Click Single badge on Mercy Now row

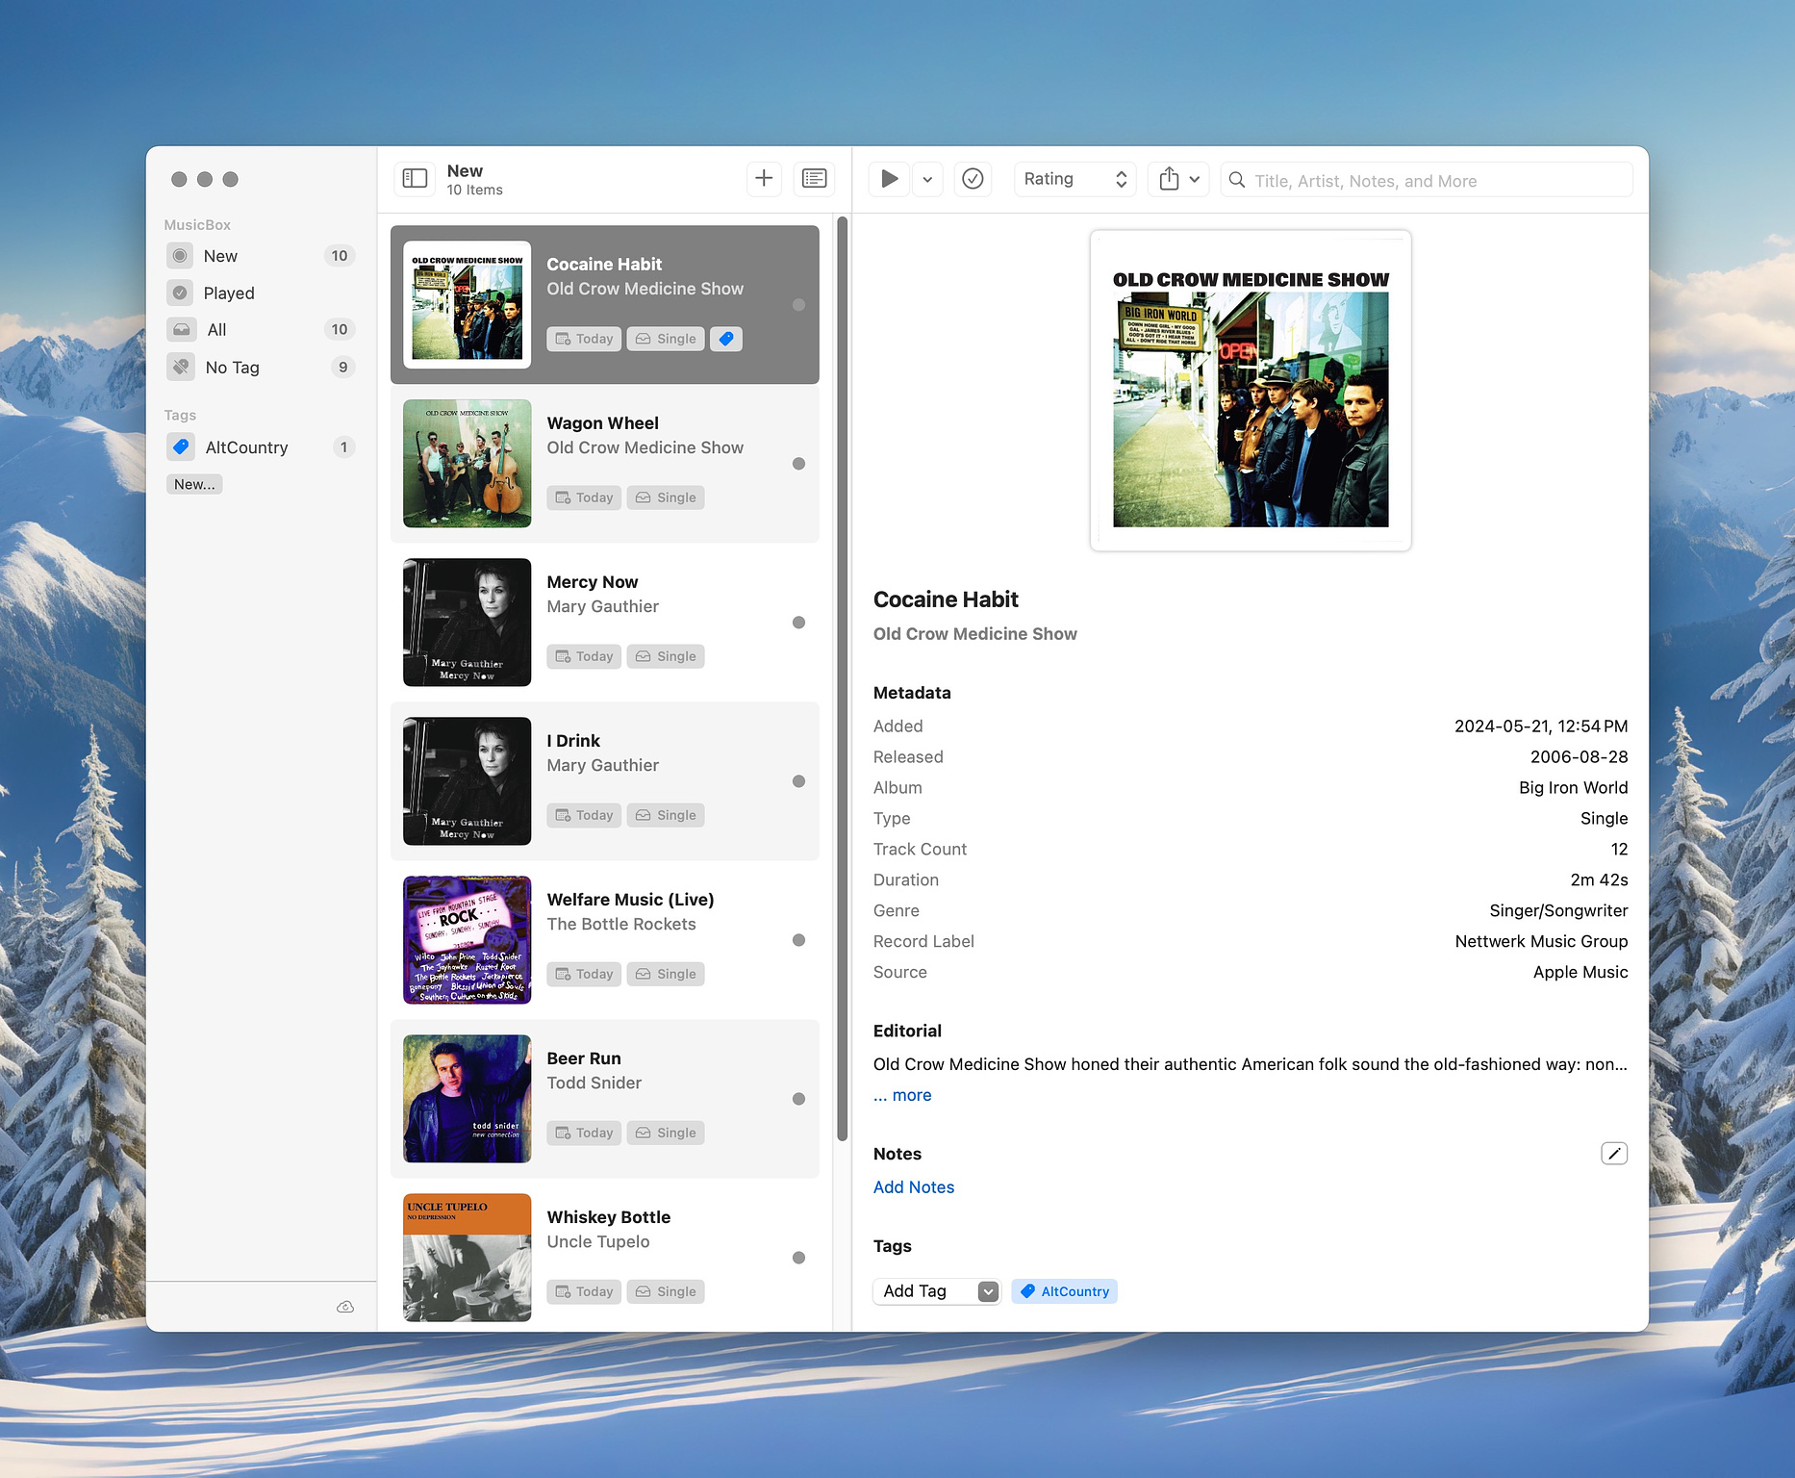tap(666, 656)
